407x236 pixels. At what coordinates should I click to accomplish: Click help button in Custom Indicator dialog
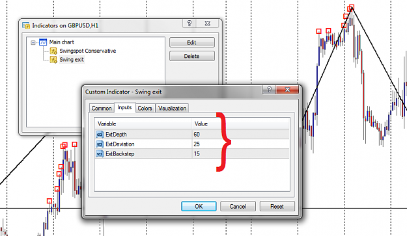[x=269, y=90]
